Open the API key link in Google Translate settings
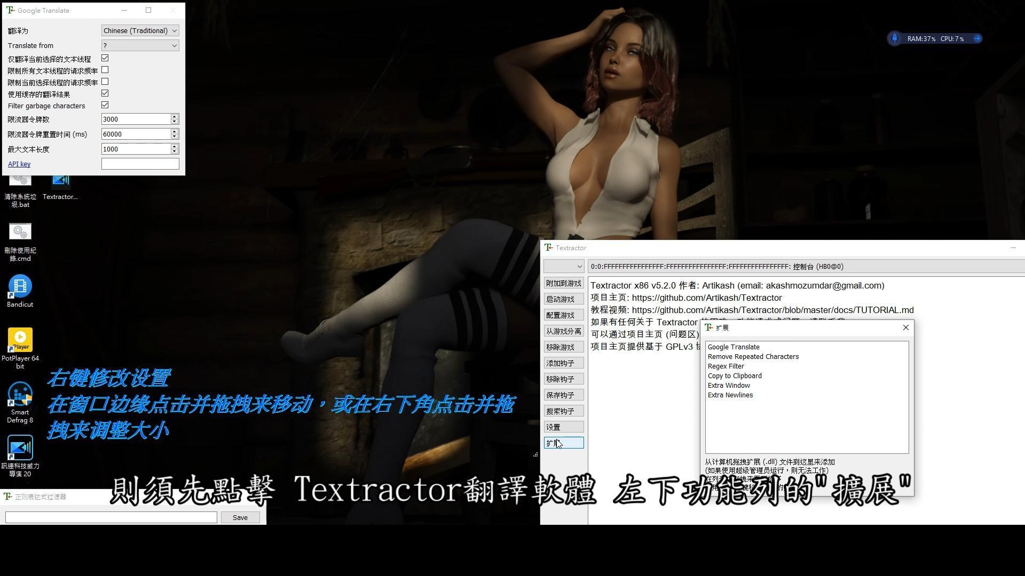This screenshot has width=1025, height=576. (19, 164)
